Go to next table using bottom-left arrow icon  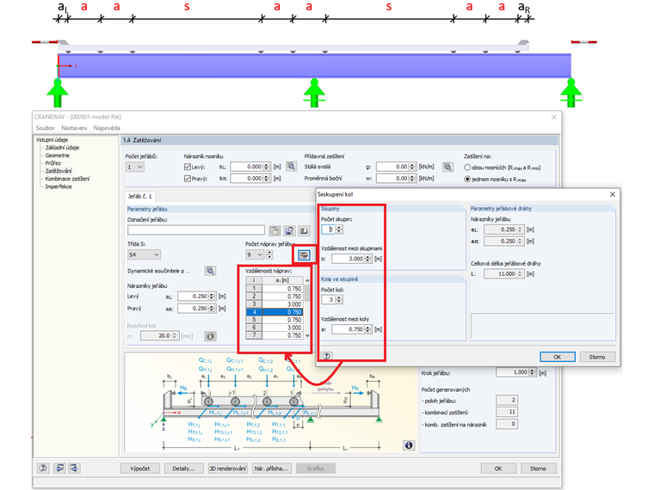74,468
